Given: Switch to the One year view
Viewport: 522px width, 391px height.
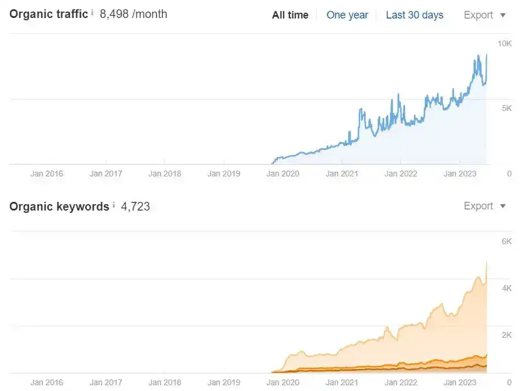Looking at the screenshot, I should pos(347,15).
